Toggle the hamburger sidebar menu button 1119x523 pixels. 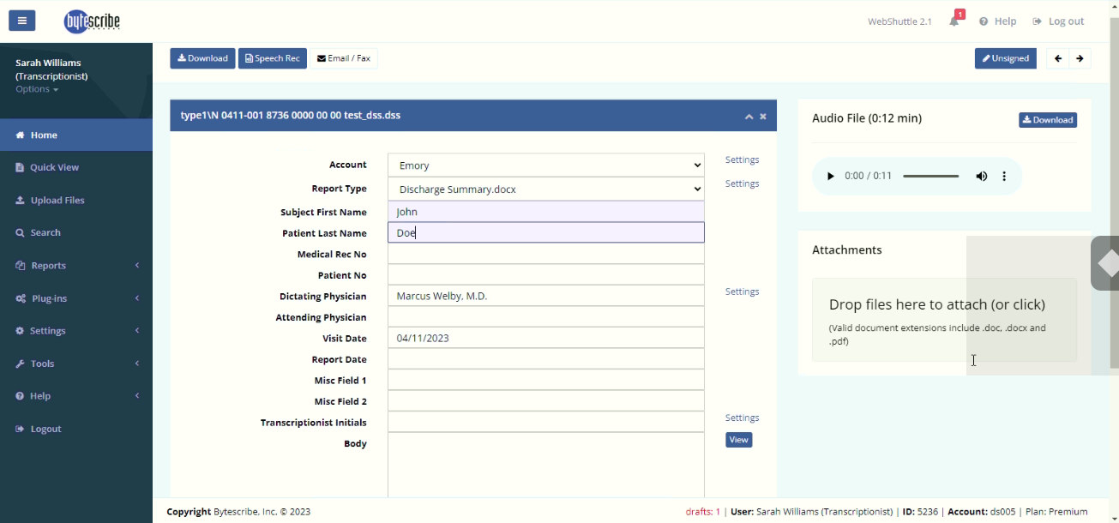22,21
